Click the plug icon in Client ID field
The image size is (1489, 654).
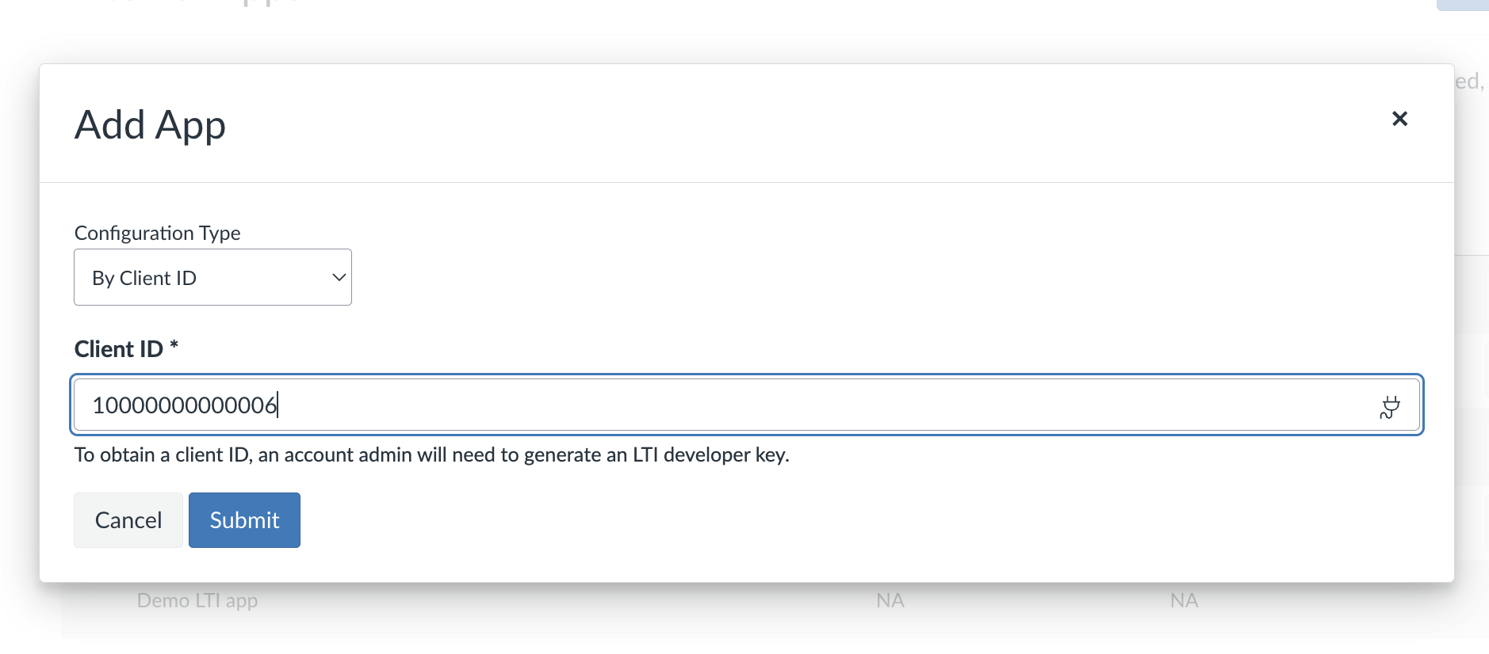(x=1389, y=407)
